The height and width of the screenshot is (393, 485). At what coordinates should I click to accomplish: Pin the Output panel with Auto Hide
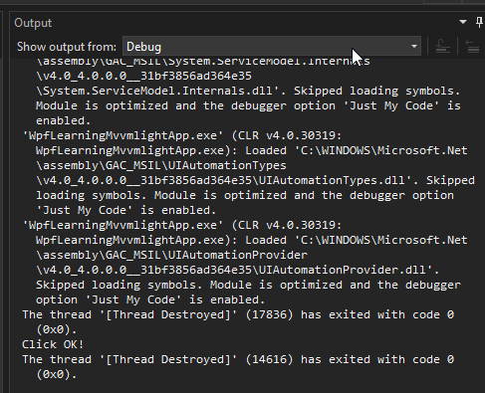[480, 23]
